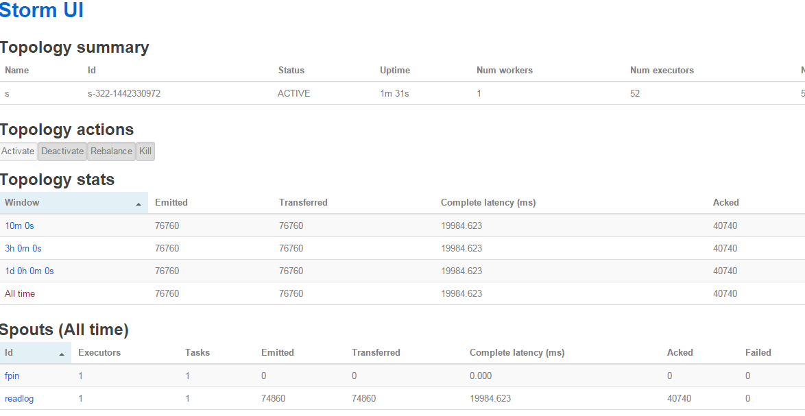Kill the topology

tap(145, 151)
